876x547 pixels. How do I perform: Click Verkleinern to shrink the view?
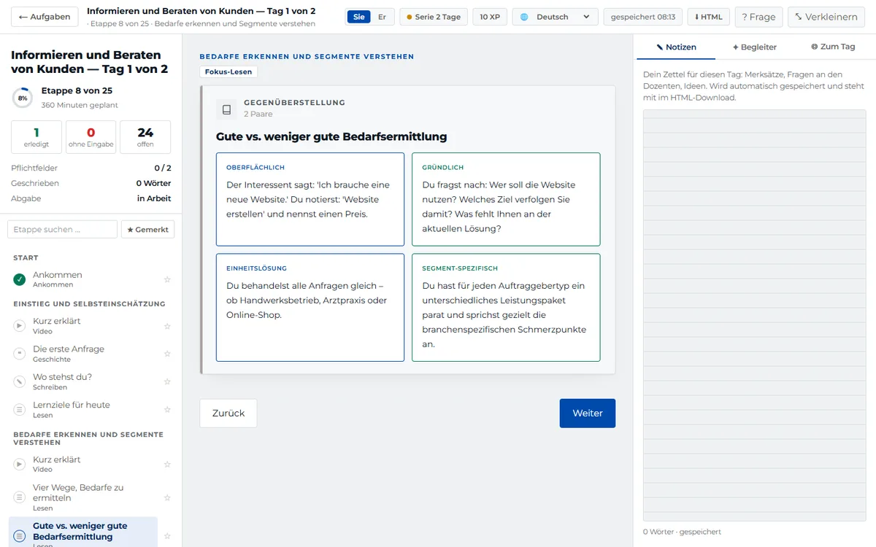point(826,17)
